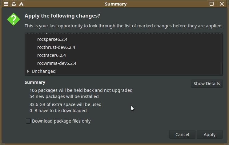This screenshot has width=229, height=145.
Task: Expand the Unchanged tree section
Action: tap(28, 71)
